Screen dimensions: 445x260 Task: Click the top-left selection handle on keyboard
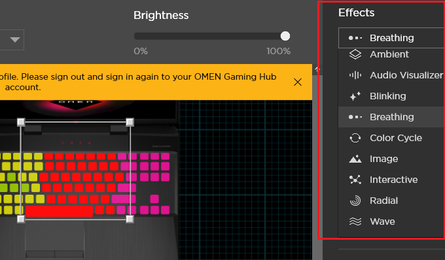(21, 122)
